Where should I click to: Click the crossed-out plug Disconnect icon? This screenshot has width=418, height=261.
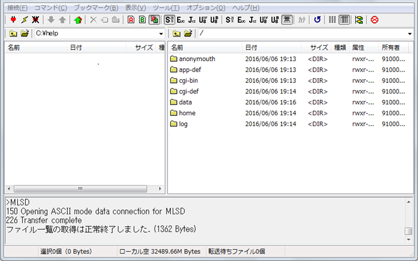click(x=36, y=20)
